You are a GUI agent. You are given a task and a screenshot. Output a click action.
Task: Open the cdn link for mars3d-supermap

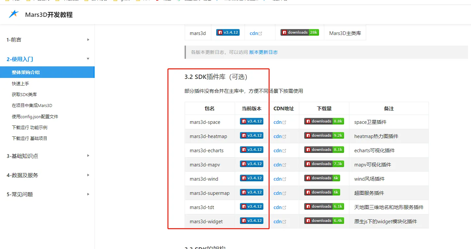click(280, 193)
